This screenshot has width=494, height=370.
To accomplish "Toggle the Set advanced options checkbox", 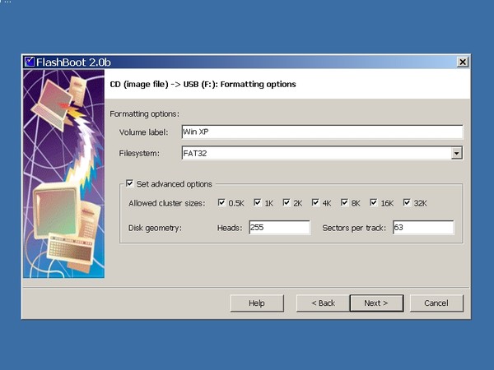I will pyautogui.click(x=130, y=184).
